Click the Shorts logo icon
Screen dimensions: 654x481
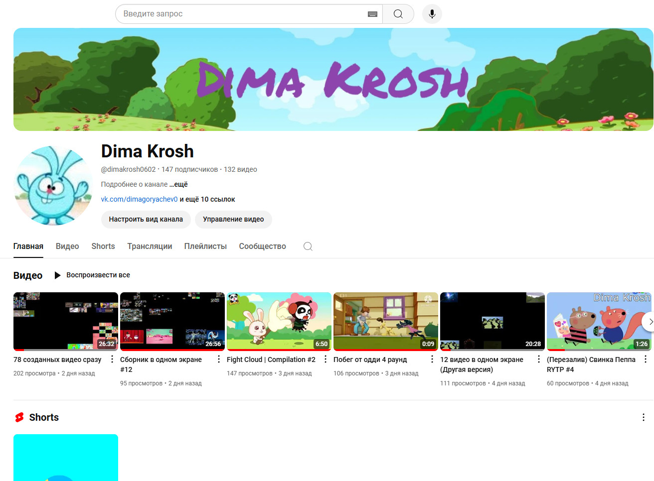(x=19, y=417)
